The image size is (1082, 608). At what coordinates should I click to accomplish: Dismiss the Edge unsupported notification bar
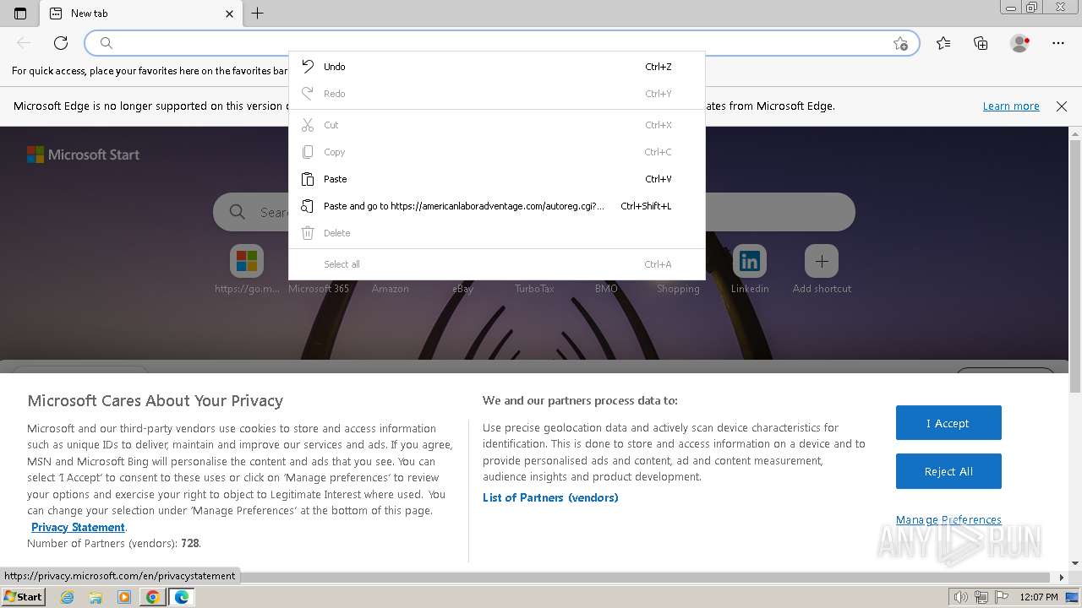(x=1062, y=106)
